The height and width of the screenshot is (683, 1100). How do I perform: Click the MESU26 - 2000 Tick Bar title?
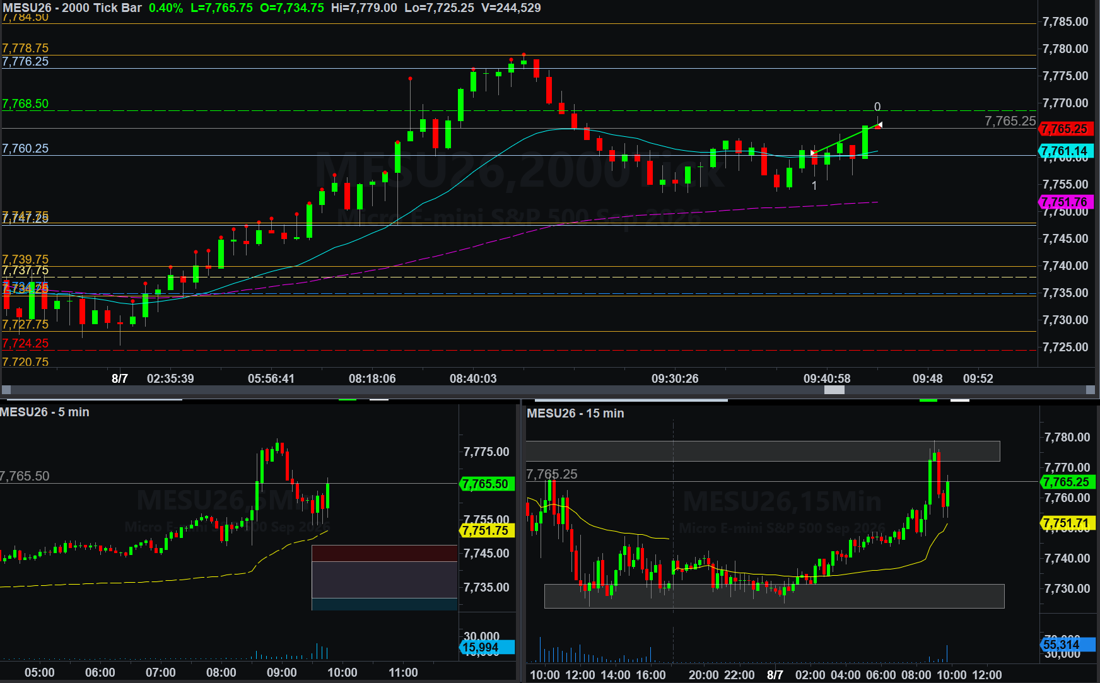[x=72, y=8]
